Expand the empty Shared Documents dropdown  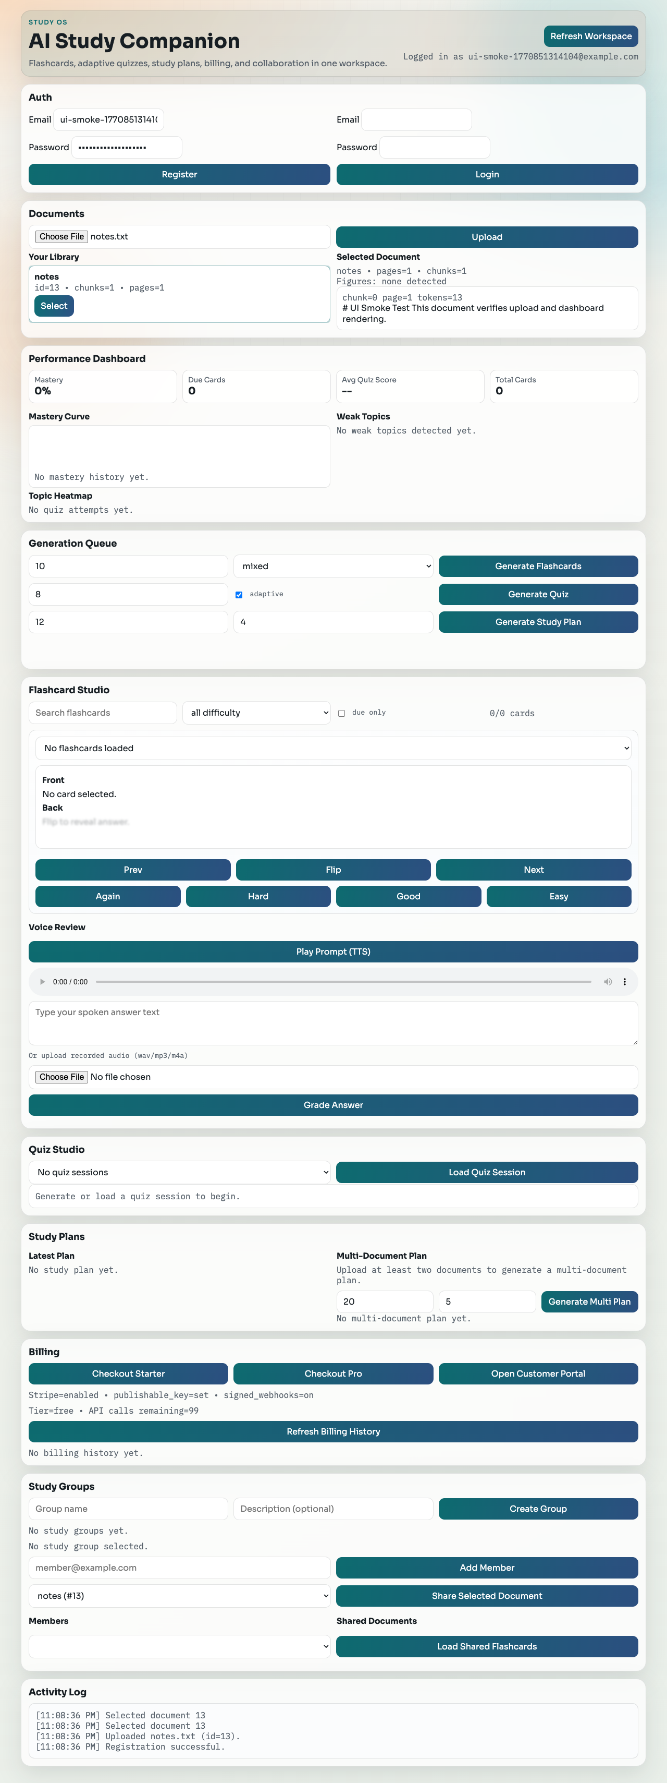tap(180, 1647)
